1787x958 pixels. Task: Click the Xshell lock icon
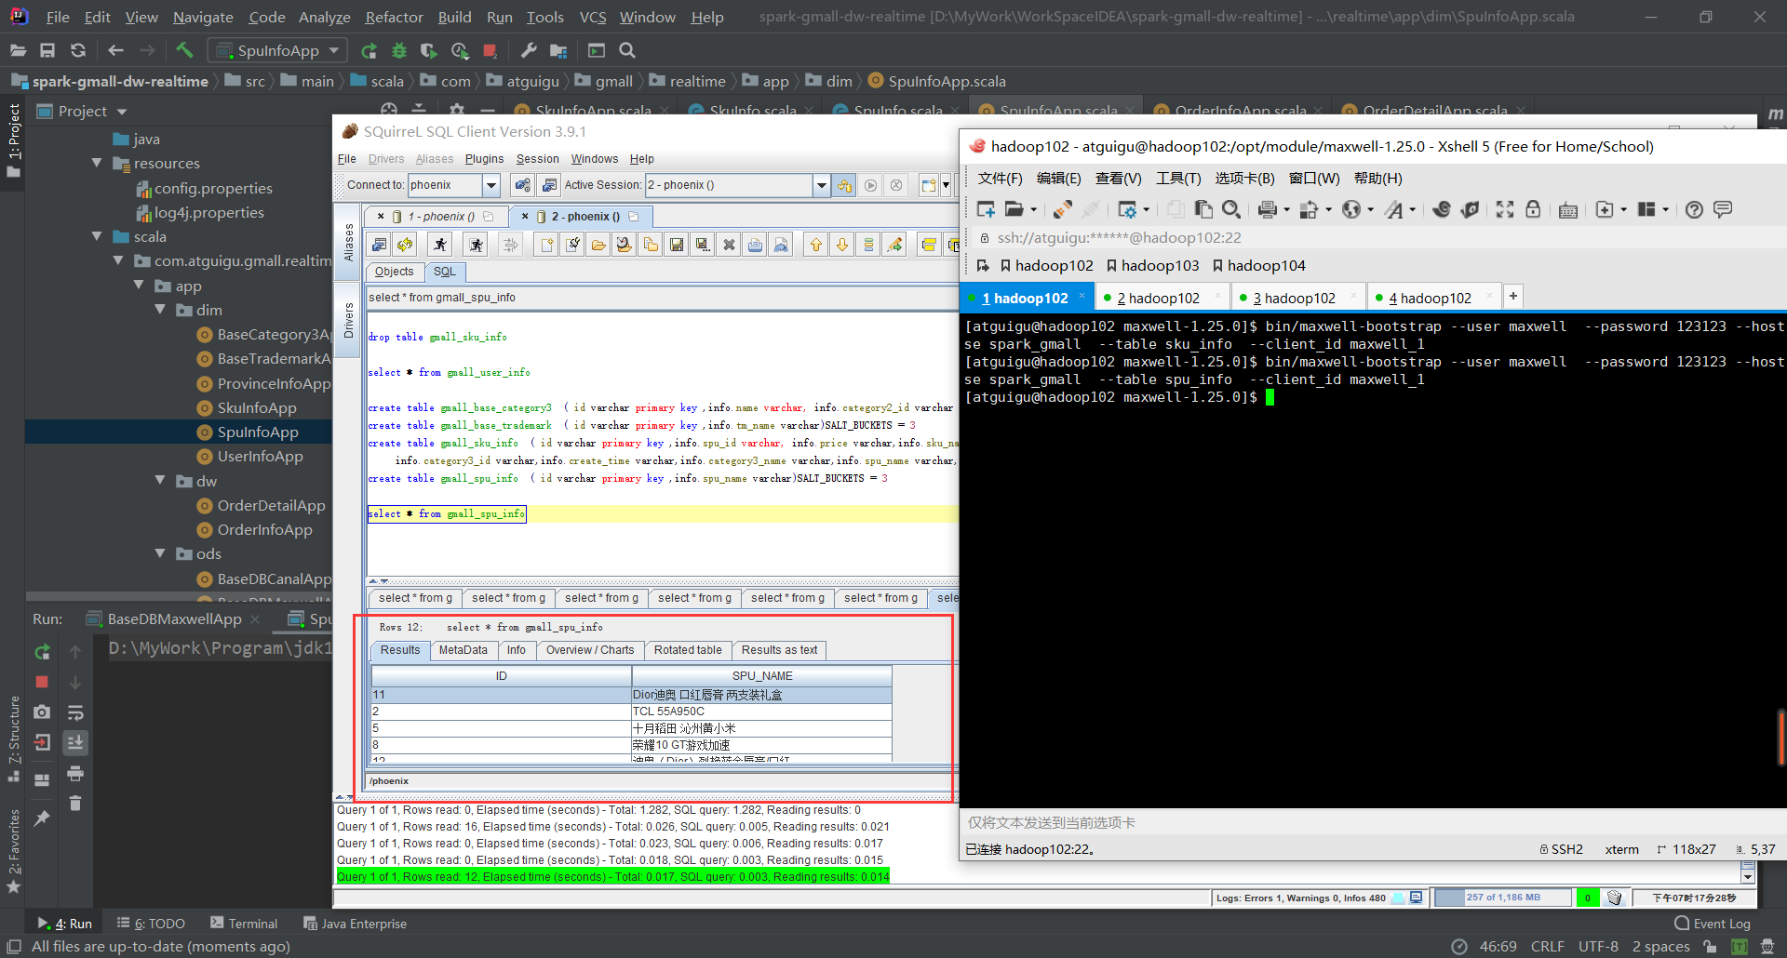(x=1533, y=209)
